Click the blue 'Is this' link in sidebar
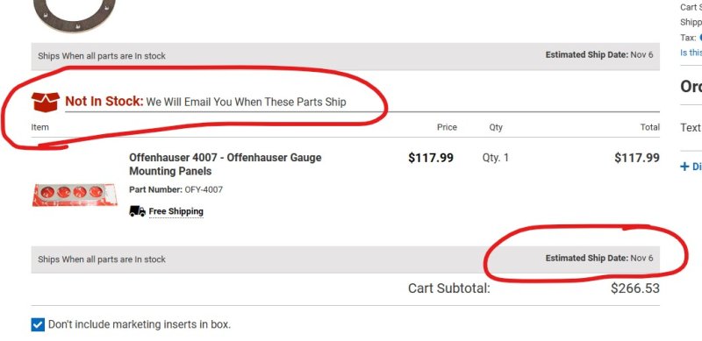Screen dimensions: 702x341 (x=691, y=53)
